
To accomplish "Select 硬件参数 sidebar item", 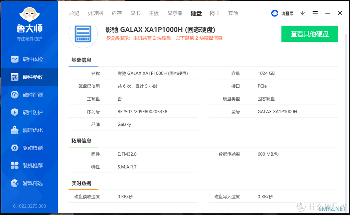I will coord(29,77).
